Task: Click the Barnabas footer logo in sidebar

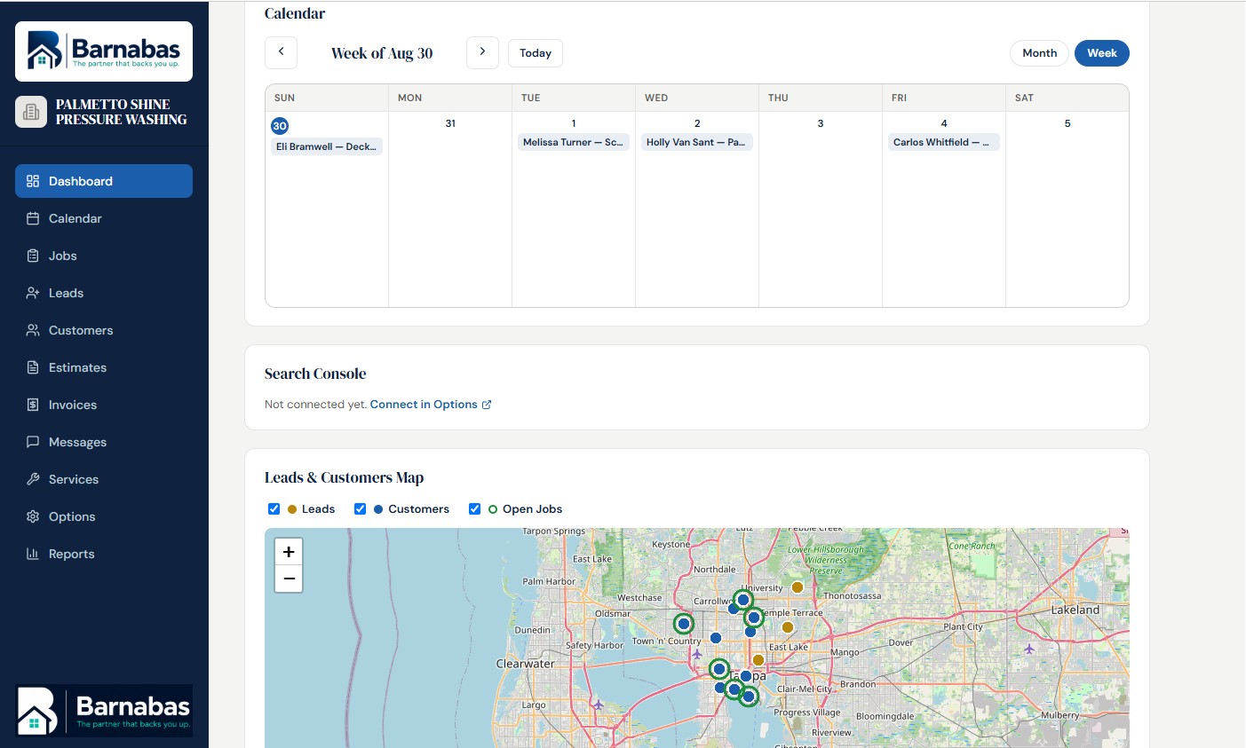Action: point(104,711)
